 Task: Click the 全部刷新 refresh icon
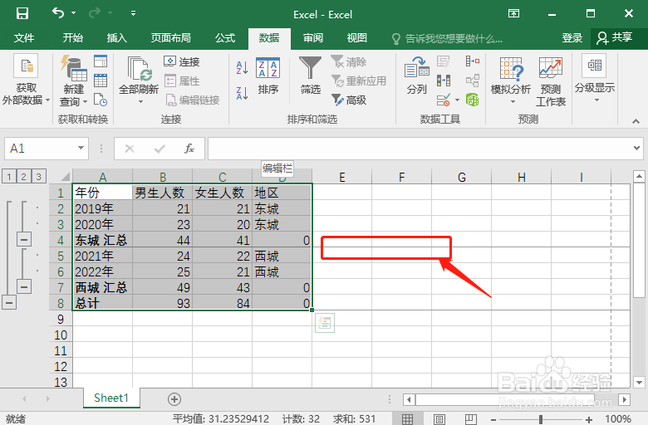139,69
